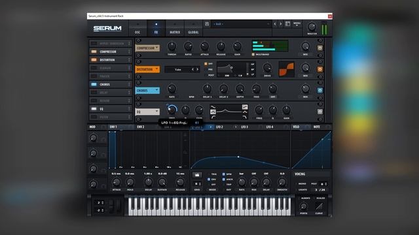The width and height of the screenshot is (419, 235).
Task: Toggle the EQ power button at row's right
Action: (x=320, y=112)
